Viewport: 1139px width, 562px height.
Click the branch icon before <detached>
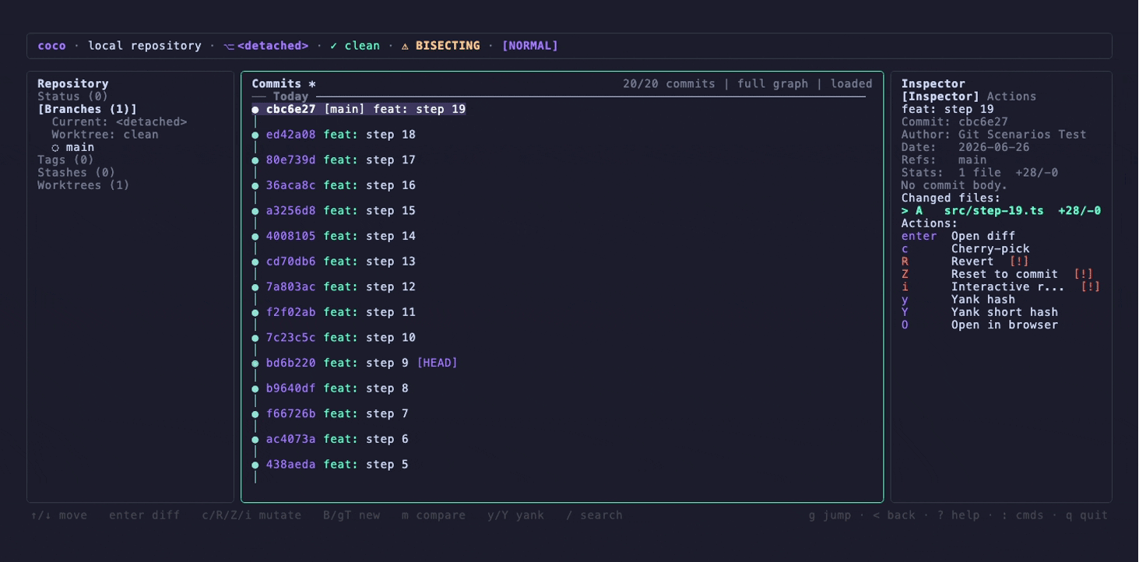229,46
